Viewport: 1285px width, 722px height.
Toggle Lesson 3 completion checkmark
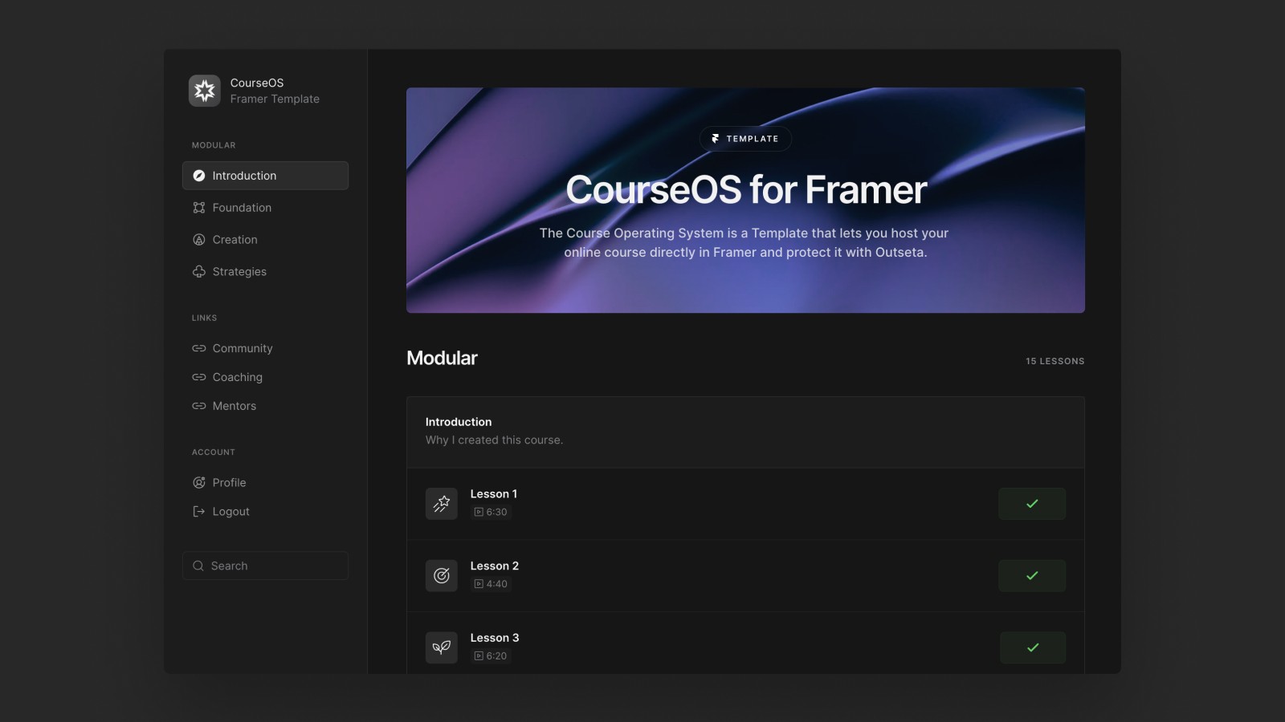coord(1033,647)
